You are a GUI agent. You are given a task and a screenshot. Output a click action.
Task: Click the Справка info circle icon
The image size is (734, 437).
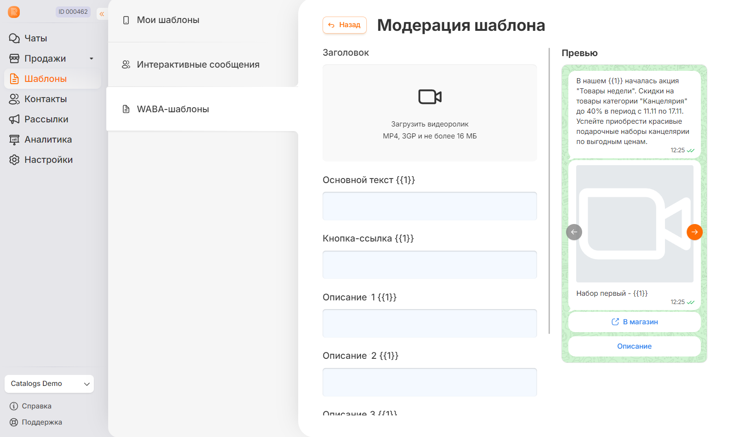[x=14, y=406]
